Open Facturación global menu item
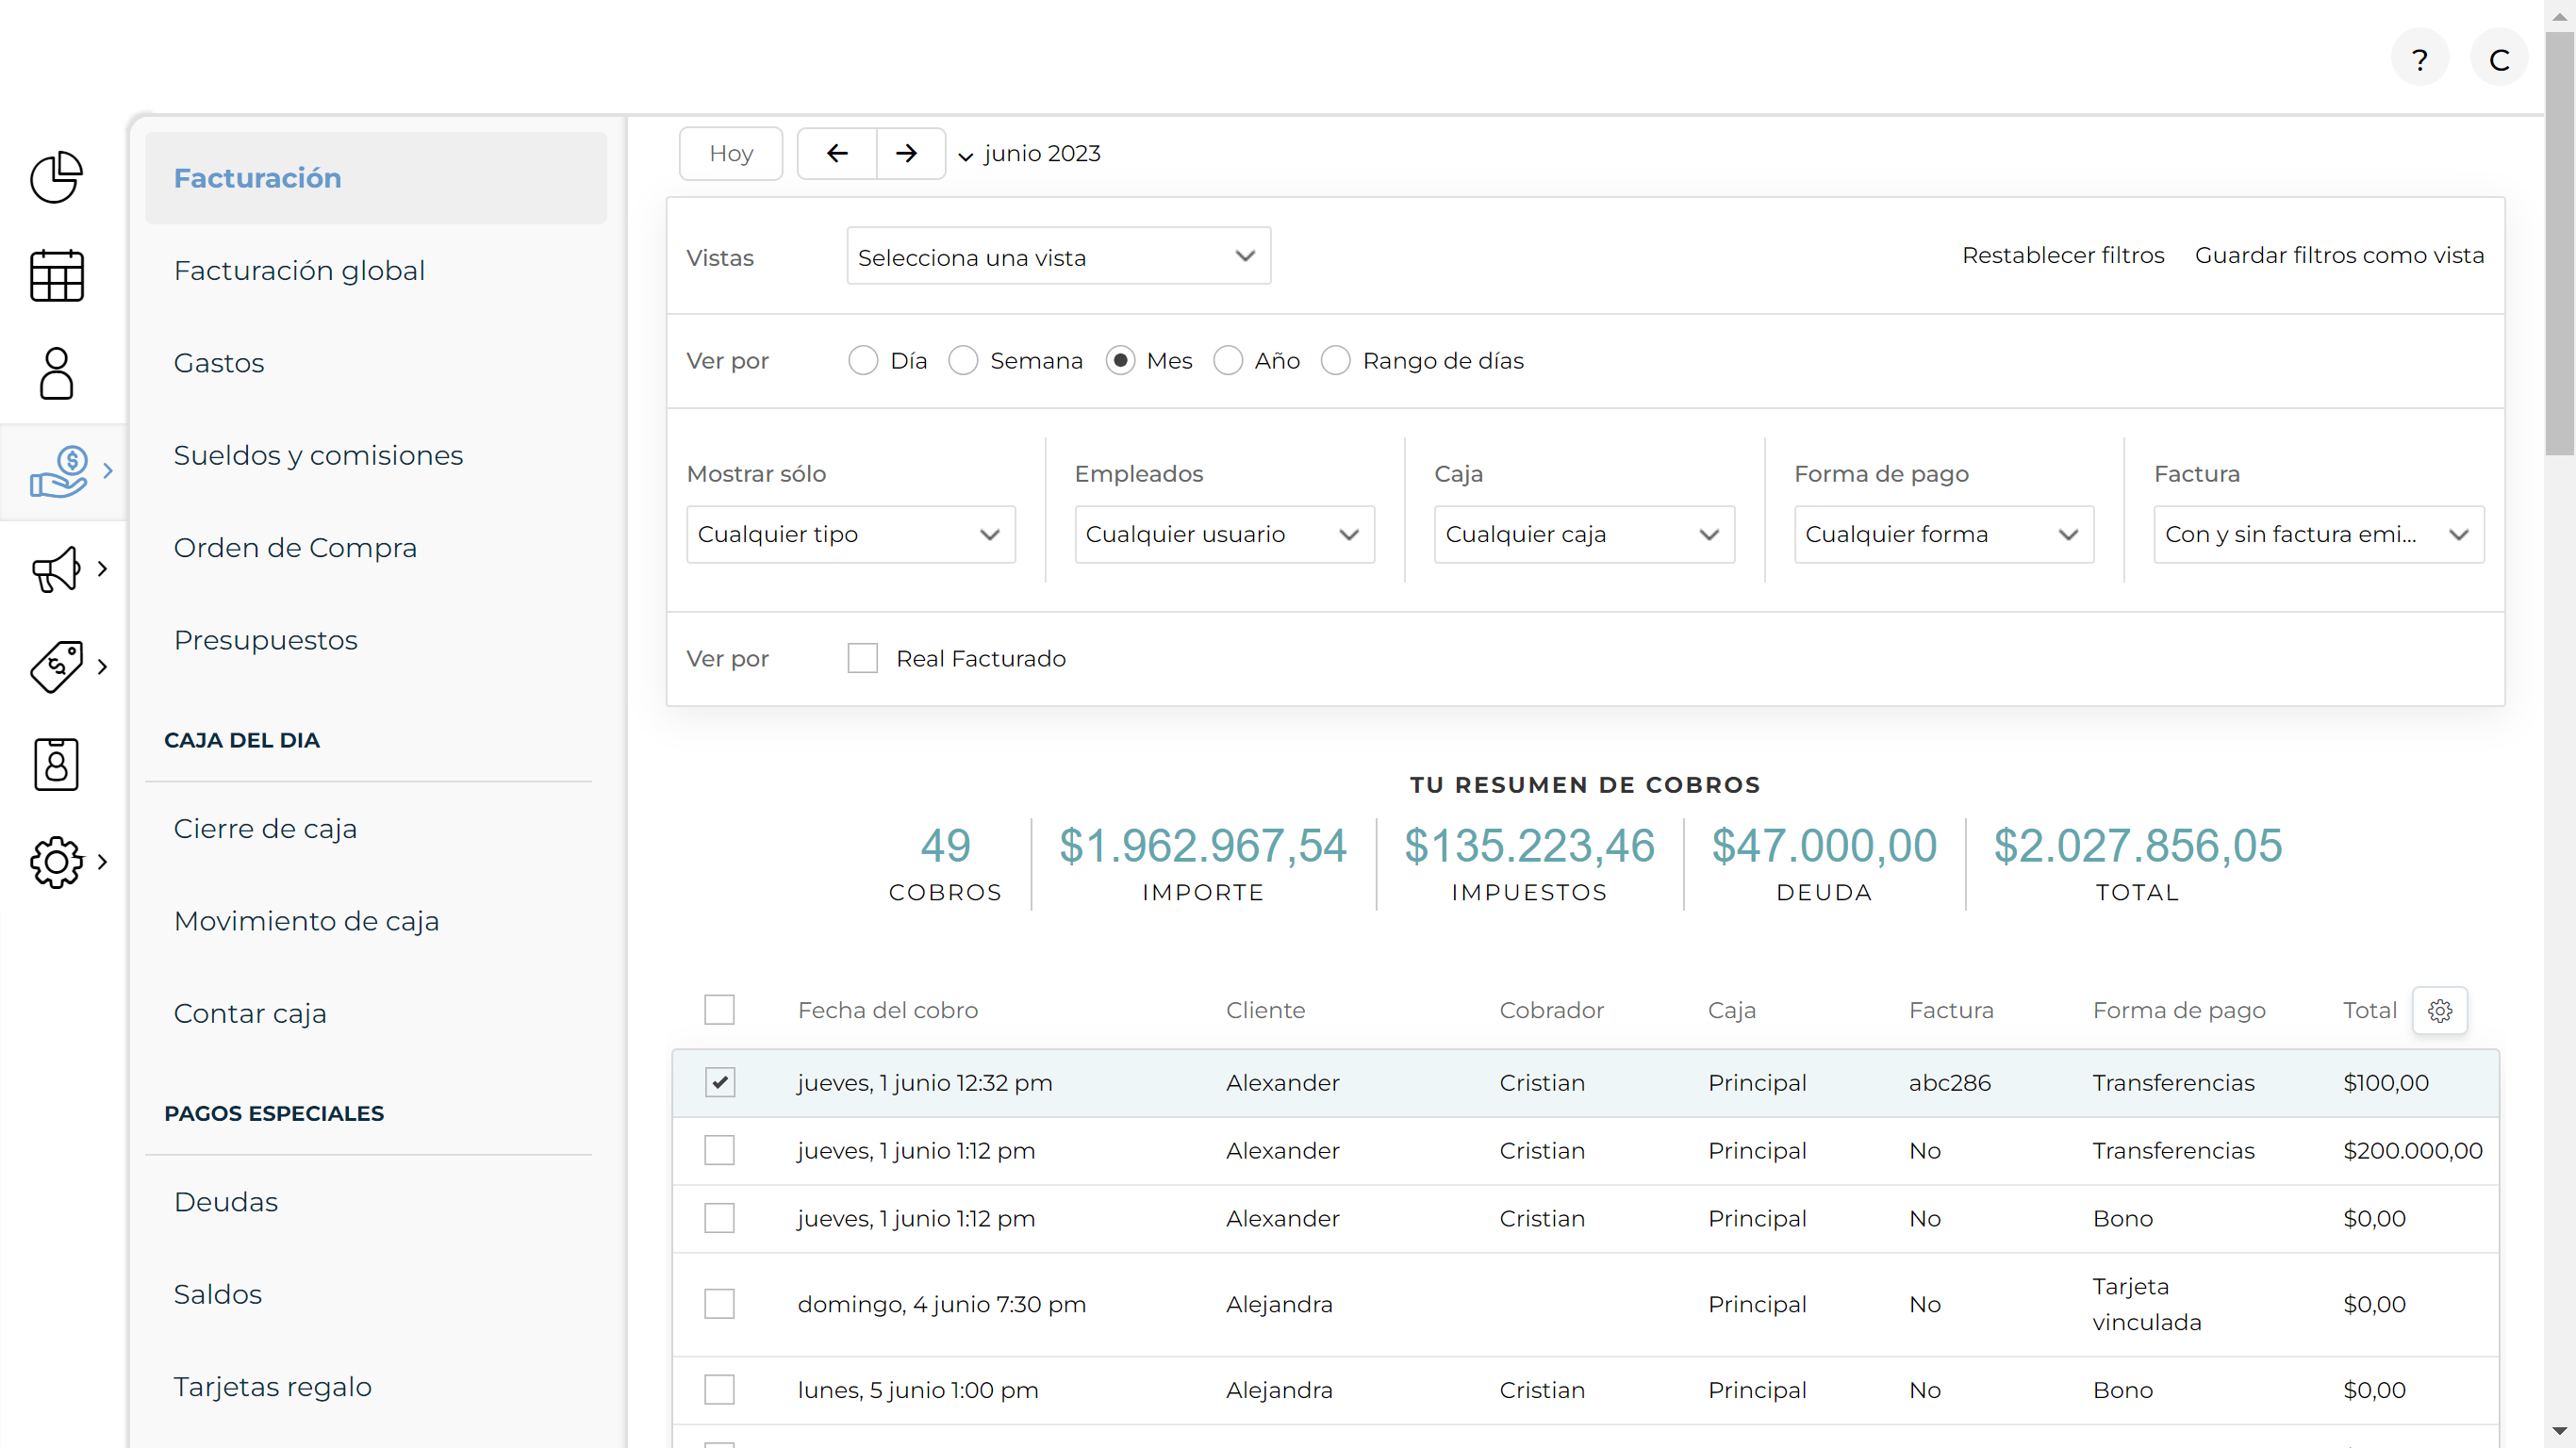The height and width of the screenshot is (1448, 2576). tap(299, 270)
